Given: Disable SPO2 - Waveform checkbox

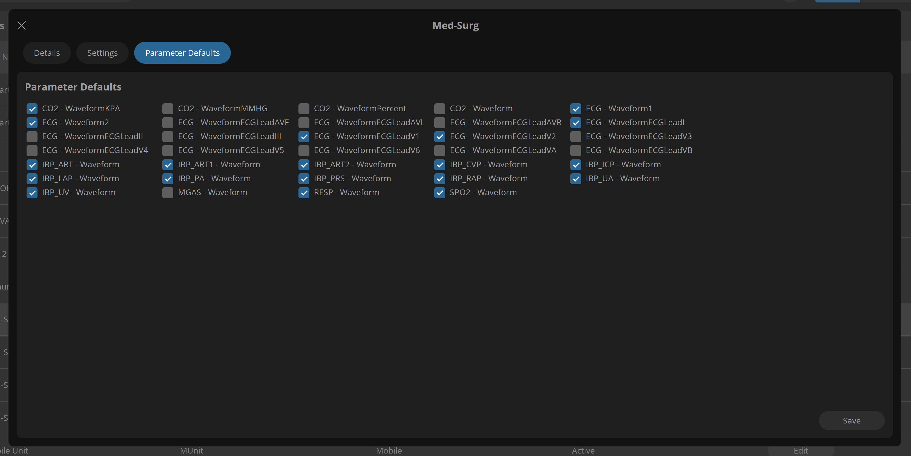Looking at the screenshot, I should pos(439,192).
